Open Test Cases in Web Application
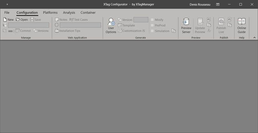The height and width of the screenshot is (133, 258). click(78, 19)
